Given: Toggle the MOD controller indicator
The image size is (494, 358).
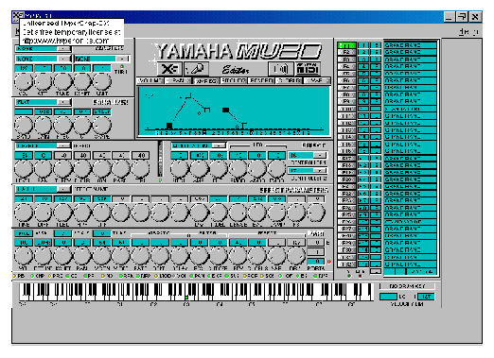Looking at the screenshot, I should click(x=157, y=276).
